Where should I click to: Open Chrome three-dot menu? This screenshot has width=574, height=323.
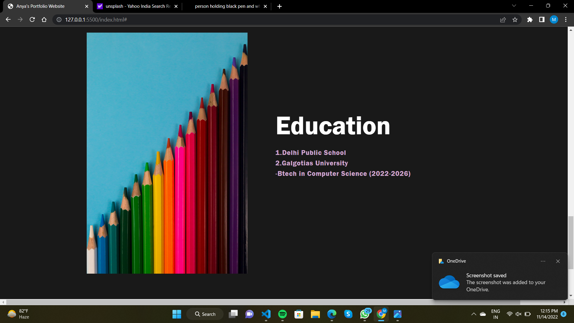pyautogui.click(x=566, y=19)
